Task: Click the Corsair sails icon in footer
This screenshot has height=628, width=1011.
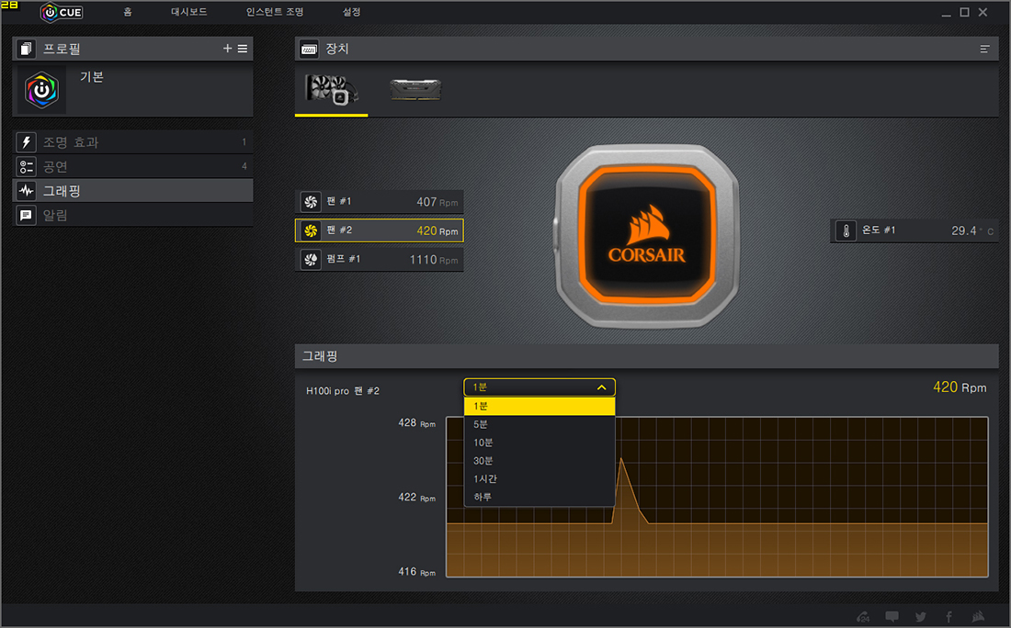Action: click(978, 616)
